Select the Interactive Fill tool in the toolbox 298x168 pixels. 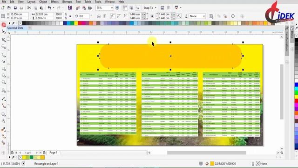3,136
